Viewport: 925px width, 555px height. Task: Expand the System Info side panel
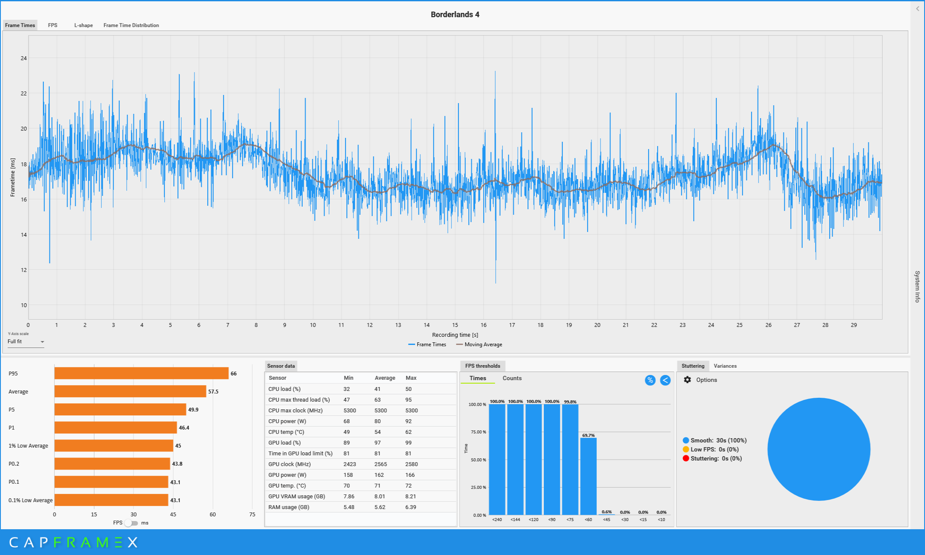917,286
